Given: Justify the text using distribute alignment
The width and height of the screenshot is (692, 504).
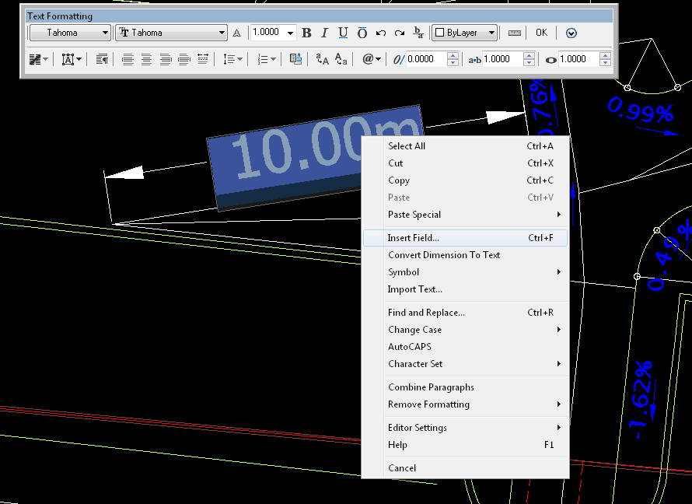Looking at the screenshot, I should [x=201, y=58].
